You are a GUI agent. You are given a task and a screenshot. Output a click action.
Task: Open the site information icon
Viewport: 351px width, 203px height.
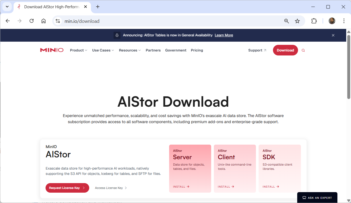click(58, 21)
